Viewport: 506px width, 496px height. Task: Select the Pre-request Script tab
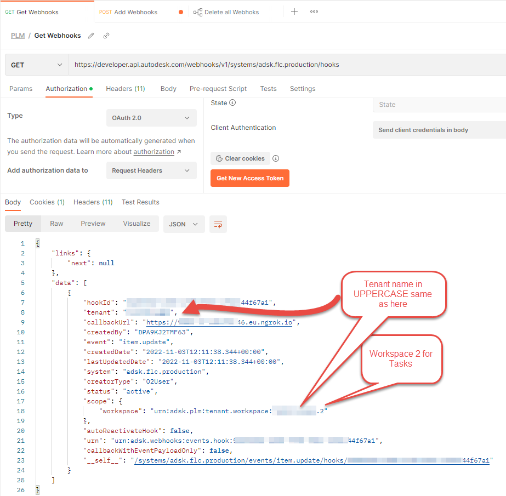218,89
